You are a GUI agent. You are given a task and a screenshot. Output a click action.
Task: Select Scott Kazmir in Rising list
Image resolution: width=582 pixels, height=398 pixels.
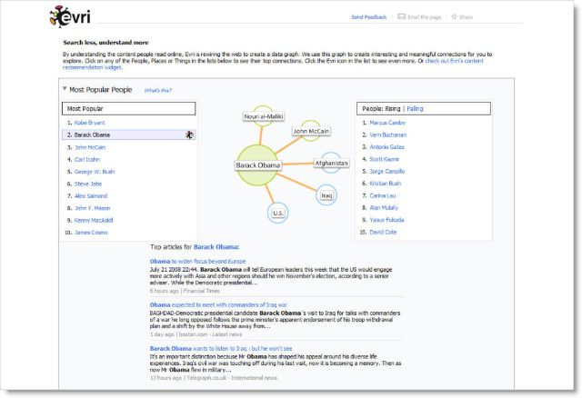tap(384, 159)
